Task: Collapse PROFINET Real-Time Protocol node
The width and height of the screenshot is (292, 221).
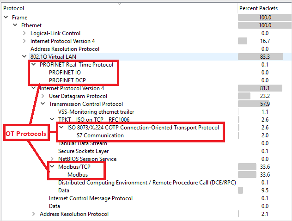Action: [34, 65]
